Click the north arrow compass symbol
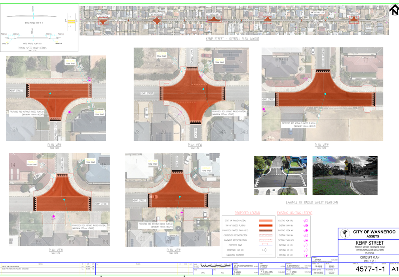 394,10
